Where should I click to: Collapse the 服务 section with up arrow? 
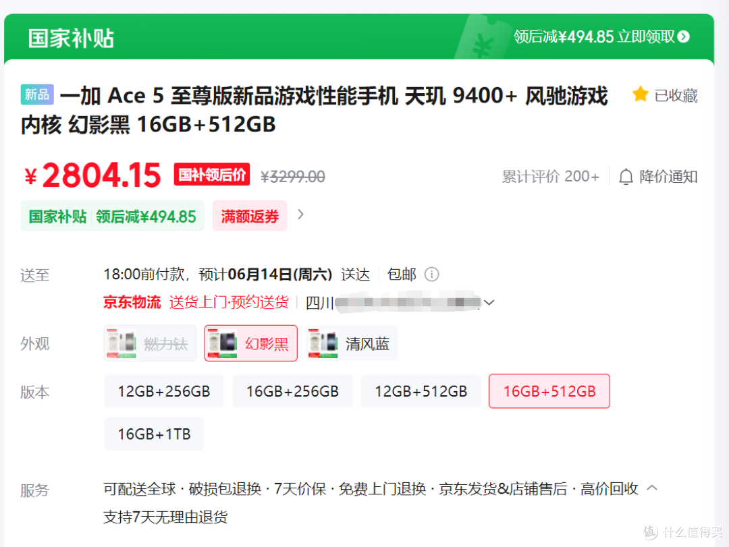click(x=652, y=488)
